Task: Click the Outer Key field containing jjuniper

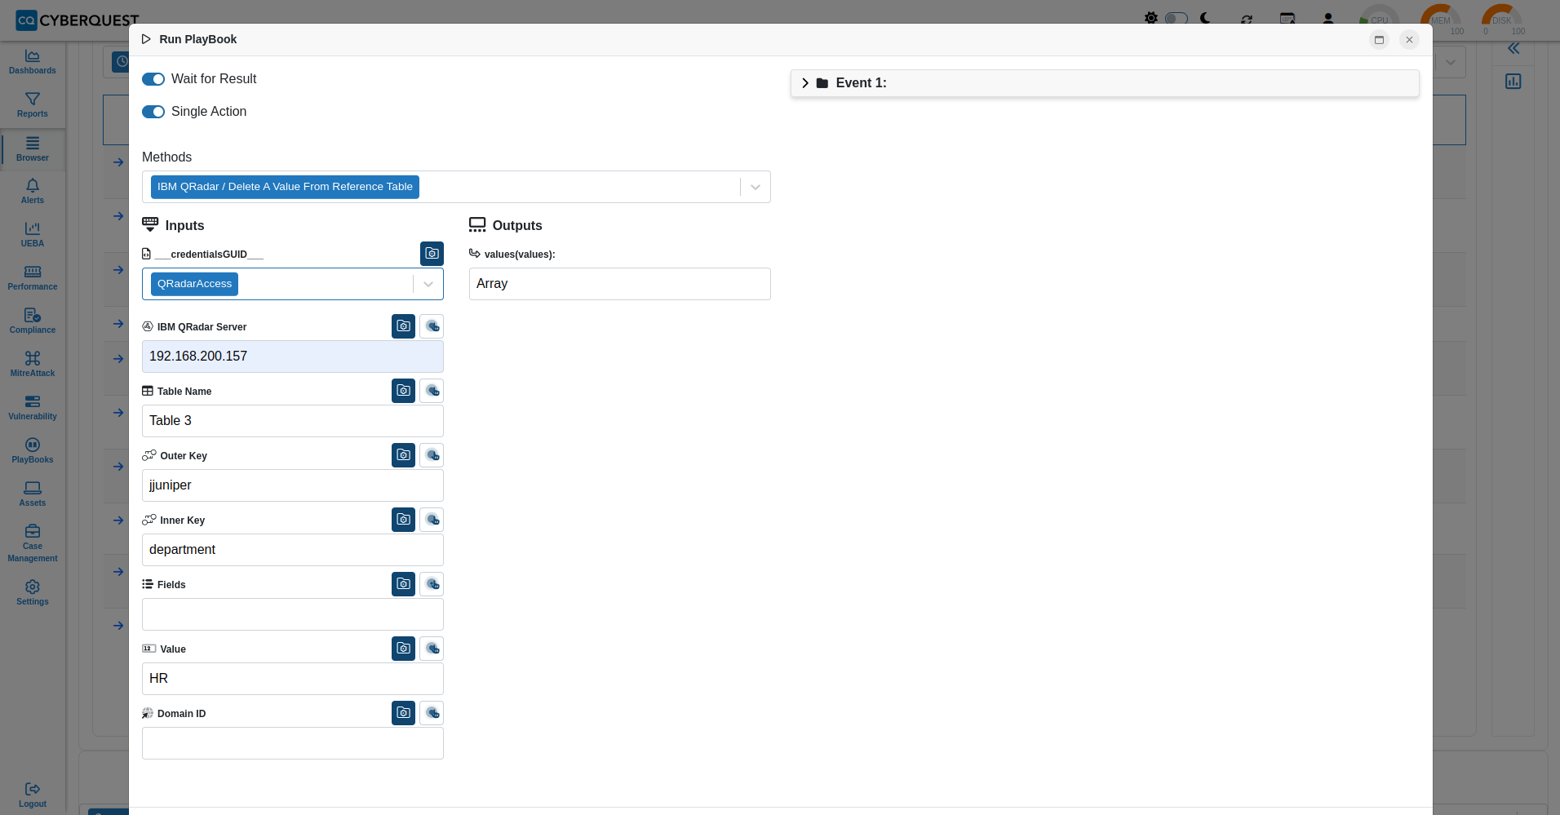Action: pyautogui.click(x=293, y=485)
